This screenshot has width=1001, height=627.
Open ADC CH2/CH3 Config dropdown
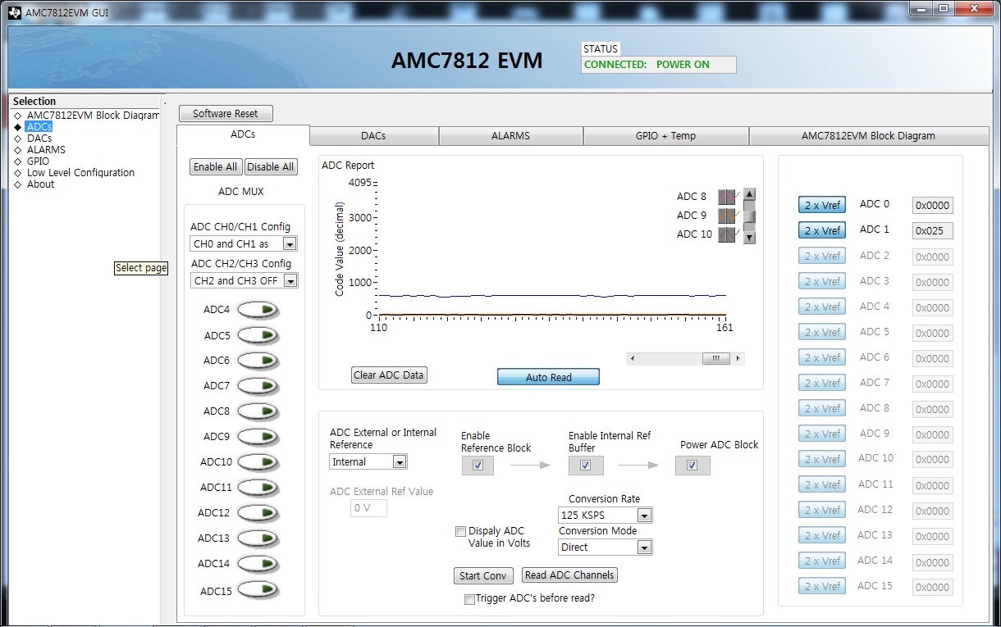(x=289, y=280)
